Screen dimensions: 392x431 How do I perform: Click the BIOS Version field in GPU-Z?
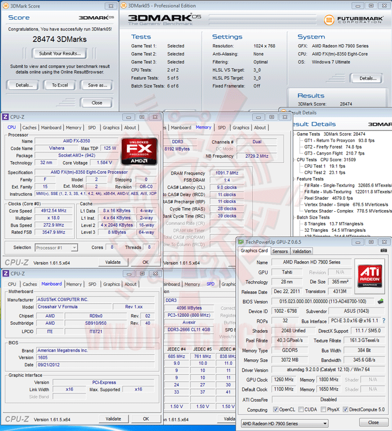[x=322, y=301]
